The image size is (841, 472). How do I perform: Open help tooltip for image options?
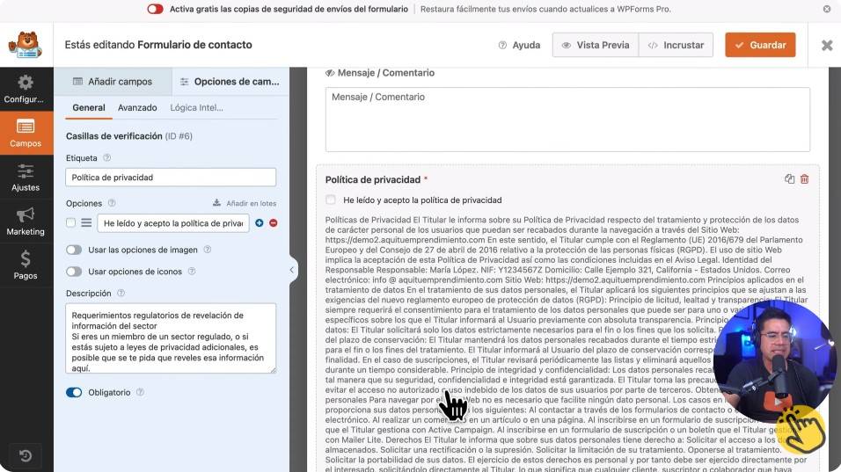[207, 250]
